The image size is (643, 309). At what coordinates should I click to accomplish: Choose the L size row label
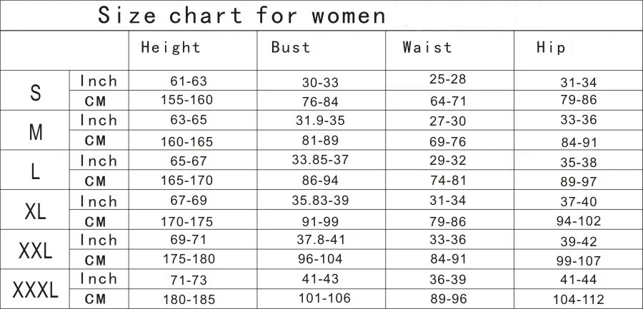pos(36,171)
